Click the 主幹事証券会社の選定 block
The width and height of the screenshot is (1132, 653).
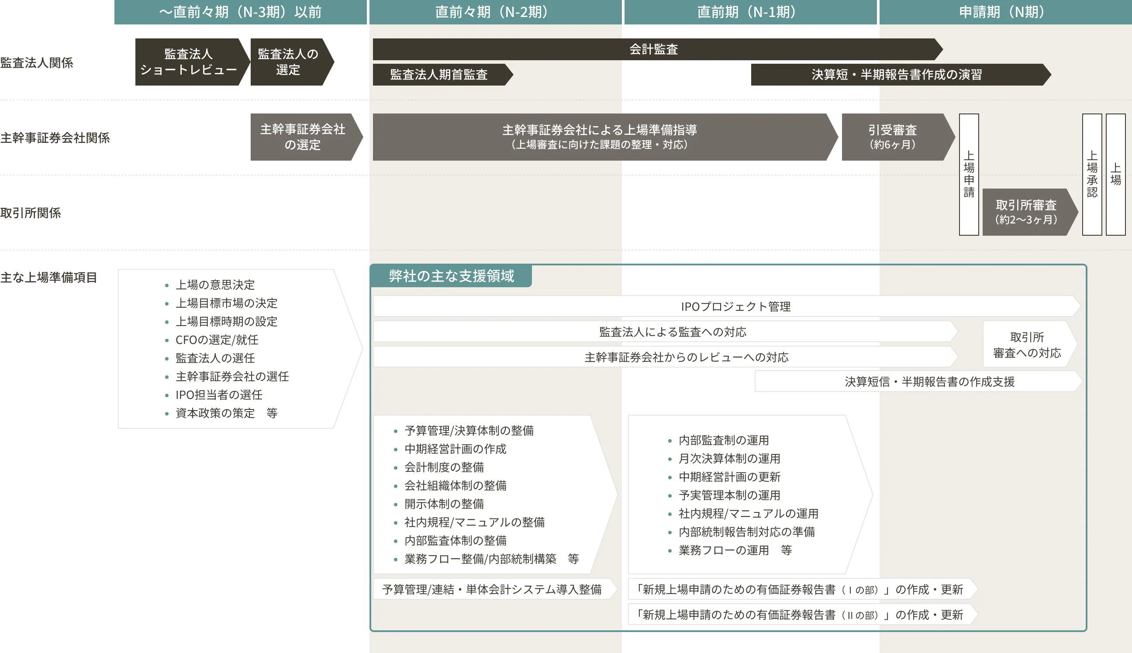click(303, 137)
